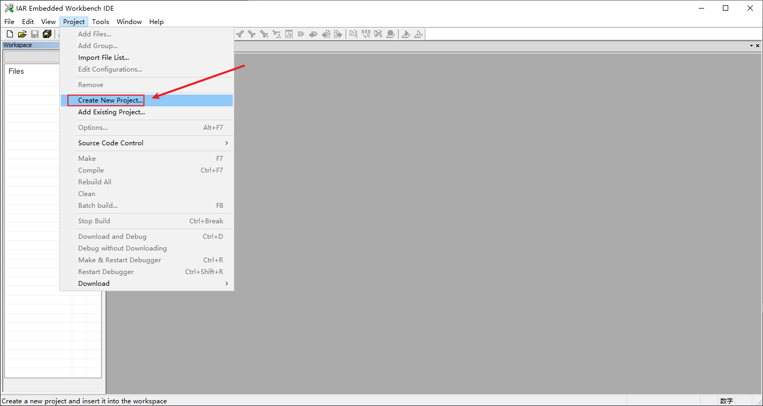Image resolution: width=763 pixels, height=406 pixels.
Task: Open the editor window list dropdown arrow
Action: coord(751,46)
